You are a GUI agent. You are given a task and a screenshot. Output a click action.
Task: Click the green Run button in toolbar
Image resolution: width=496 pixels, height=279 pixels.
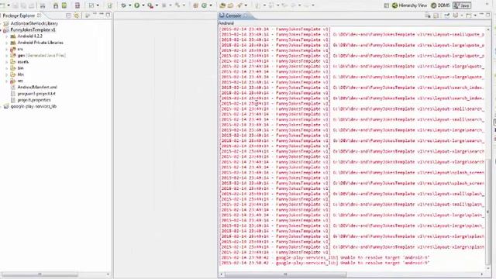tap(137, 5)
